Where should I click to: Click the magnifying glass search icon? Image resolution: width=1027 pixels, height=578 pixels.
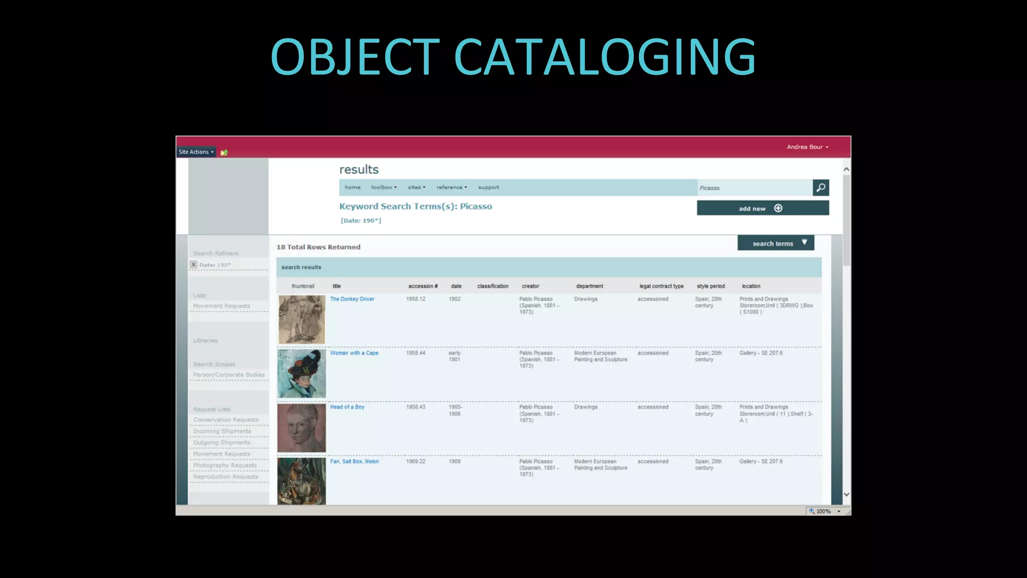[x=820, y=188]
